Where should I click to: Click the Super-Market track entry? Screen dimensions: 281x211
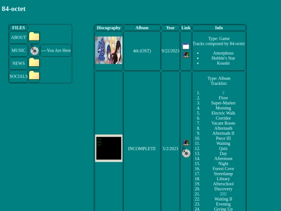click(x=223, y=103)
